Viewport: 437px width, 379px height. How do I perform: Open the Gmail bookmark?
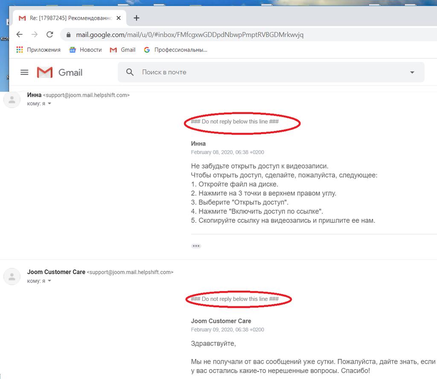123,50
